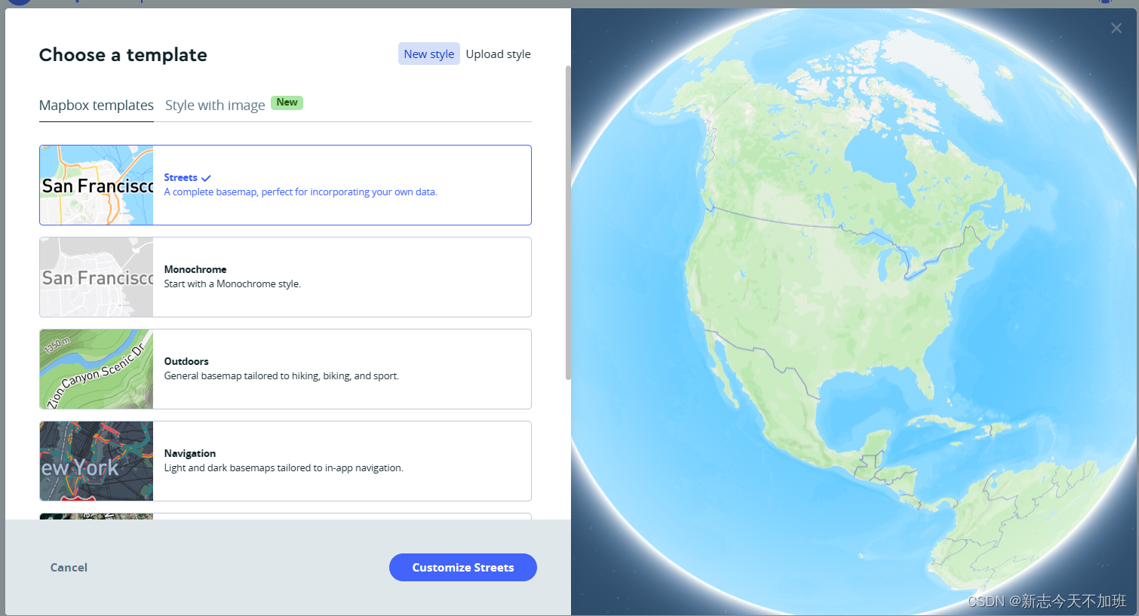Viewport: 1139px width, 616px height.
Task: Click the green New badge
Action: pos(287,102)
